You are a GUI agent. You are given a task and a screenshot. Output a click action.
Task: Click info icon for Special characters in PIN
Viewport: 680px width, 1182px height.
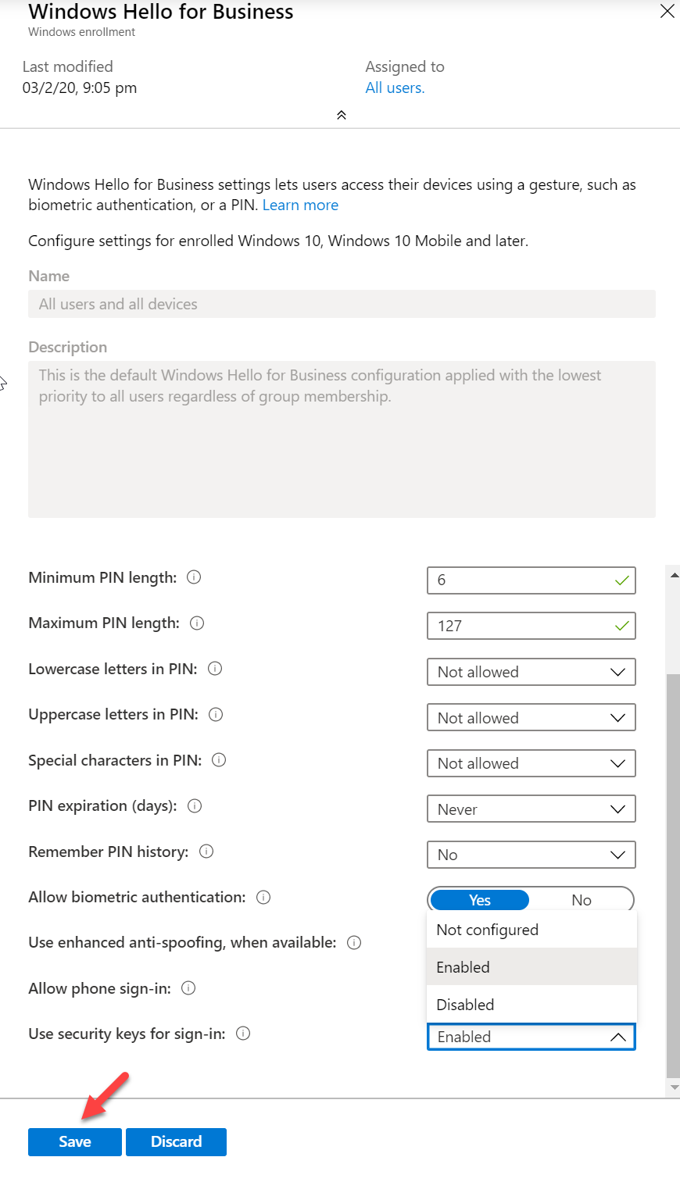click(219, 760)
